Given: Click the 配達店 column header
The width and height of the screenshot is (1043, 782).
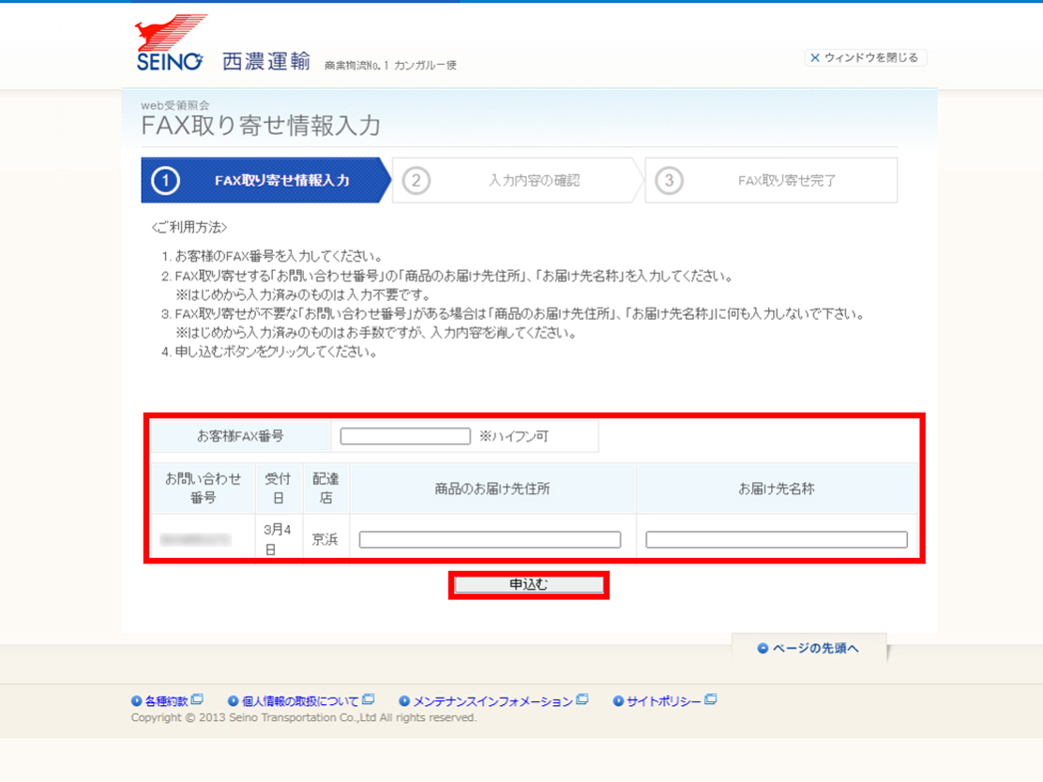Looking at the screenshot, I should (x=325, y=489).
